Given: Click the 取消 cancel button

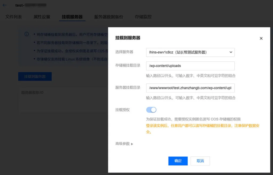Looking at the screenshot, I should click(200, 161).
